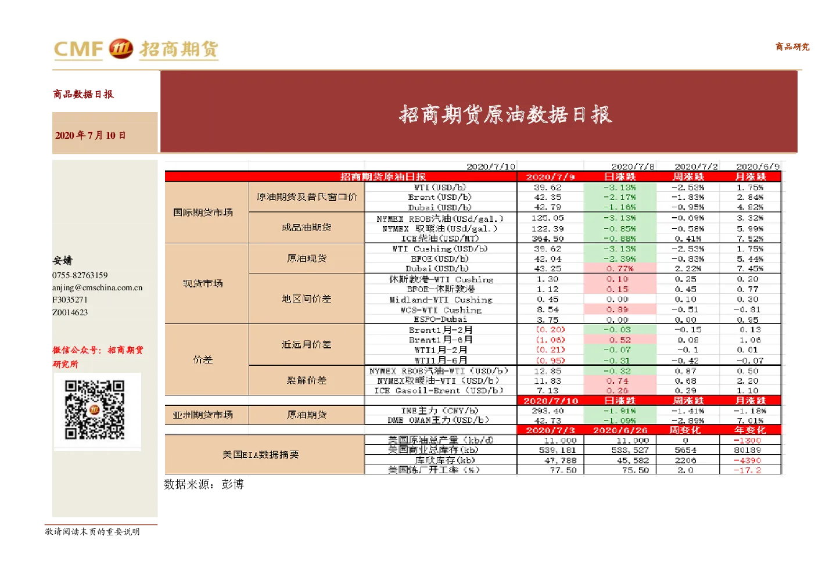Viewport: 815px width, 576px height.
Task: Select the Midland-WTI Cushing row label
Action: click(x=441, y=300)
